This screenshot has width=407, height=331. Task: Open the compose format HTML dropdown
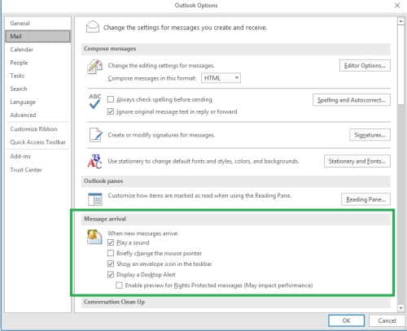click(x=221, y=78)
